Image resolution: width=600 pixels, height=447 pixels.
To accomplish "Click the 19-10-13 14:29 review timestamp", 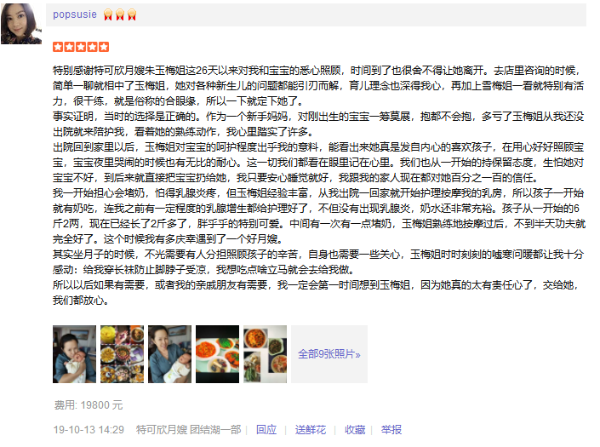I will (x=89, y=430).
